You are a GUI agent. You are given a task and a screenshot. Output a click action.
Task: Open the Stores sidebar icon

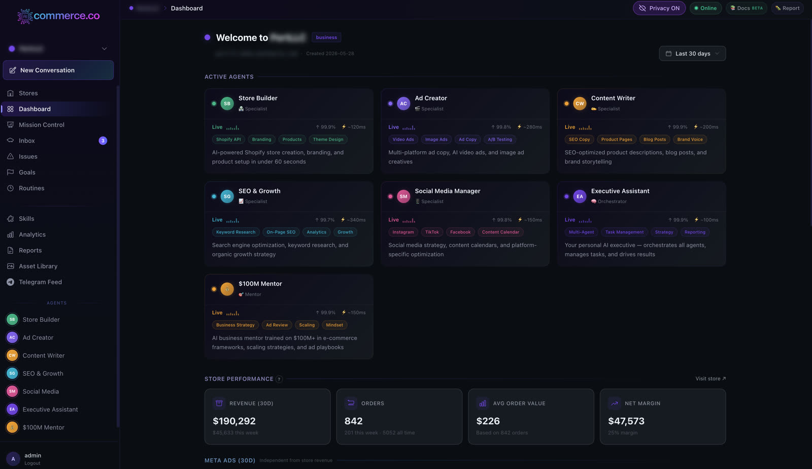10,93
